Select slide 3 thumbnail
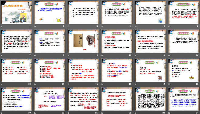 (83, 12)
